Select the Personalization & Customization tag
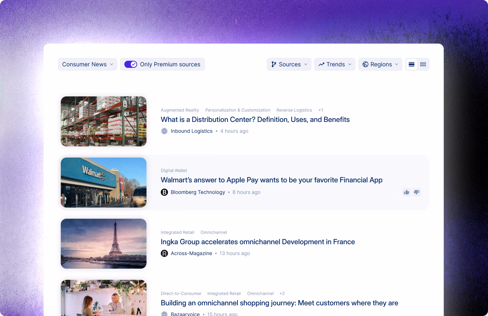This screenshot has height=316, width=488. coord(238,110)
